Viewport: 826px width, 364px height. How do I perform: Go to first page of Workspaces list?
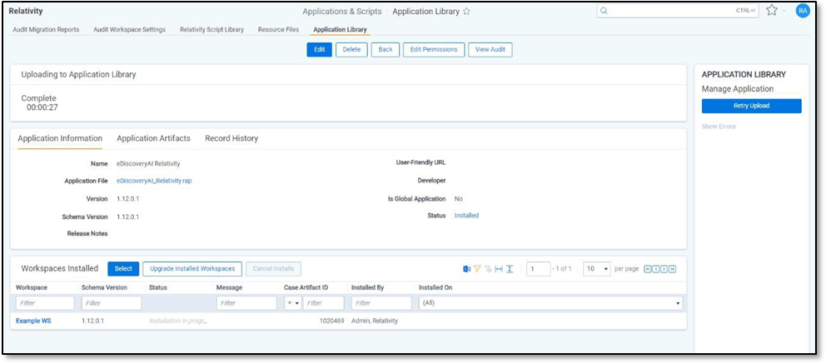(x=648, y=269)
